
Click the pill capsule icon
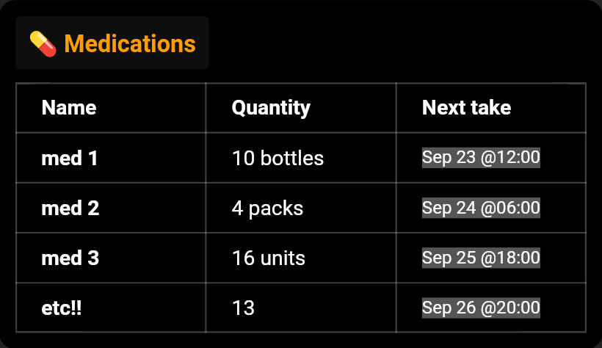[43, 44]
